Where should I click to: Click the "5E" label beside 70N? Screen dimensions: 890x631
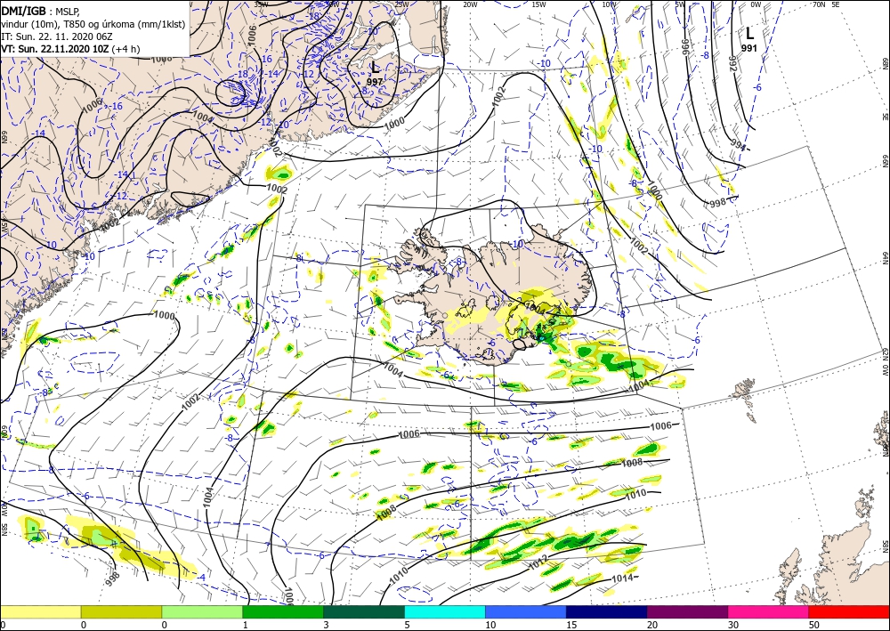click(836, 4)
